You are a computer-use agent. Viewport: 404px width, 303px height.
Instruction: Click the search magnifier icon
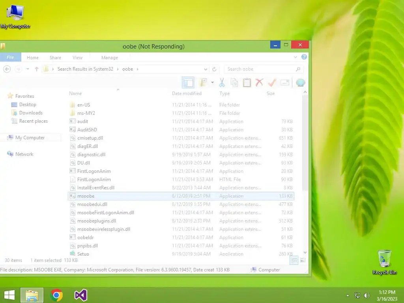pos(298,69)
